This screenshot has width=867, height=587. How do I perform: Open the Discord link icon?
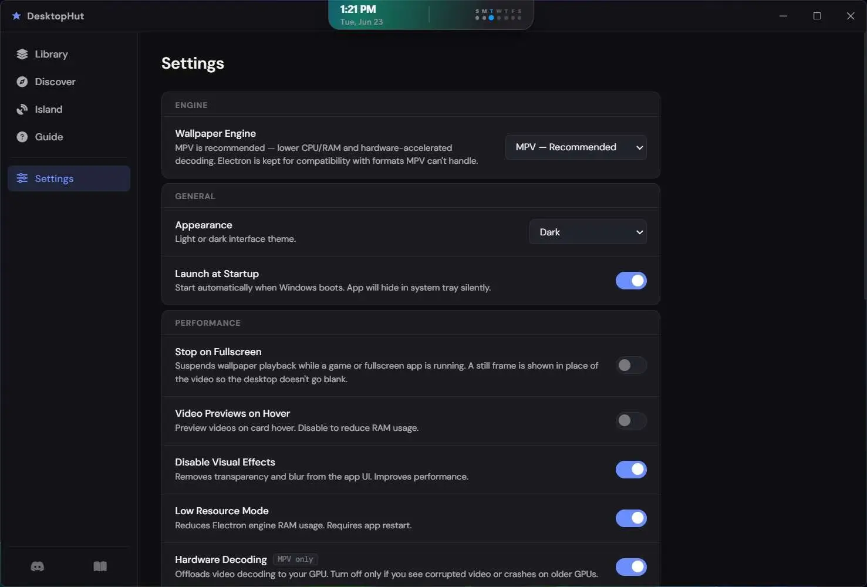pos(38,566)
